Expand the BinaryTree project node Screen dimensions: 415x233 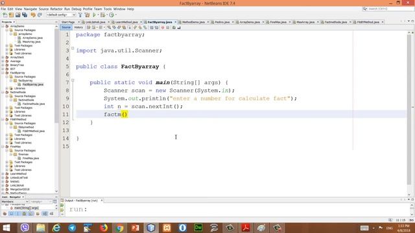pos(3,65)
